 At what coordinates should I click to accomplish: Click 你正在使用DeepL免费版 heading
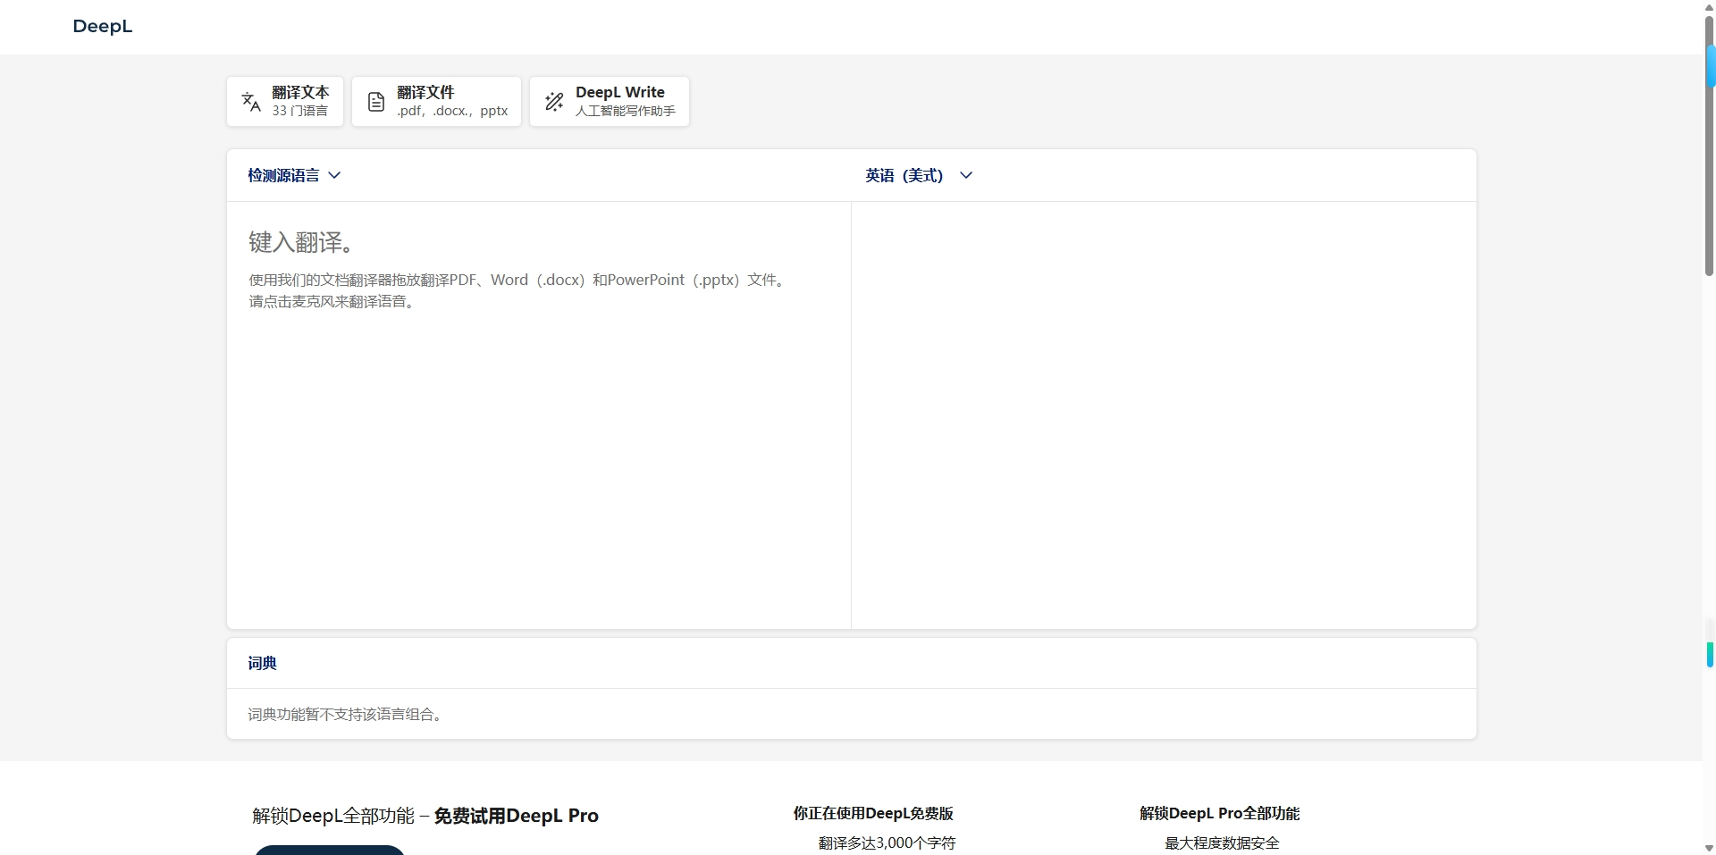click(873, 813)
